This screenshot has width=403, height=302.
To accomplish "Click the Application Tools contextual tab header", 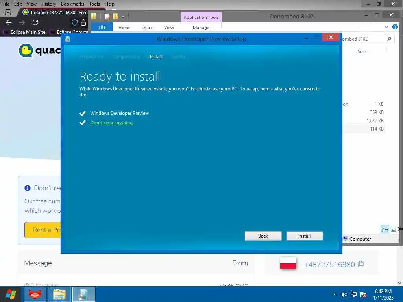I will (201, 17).
